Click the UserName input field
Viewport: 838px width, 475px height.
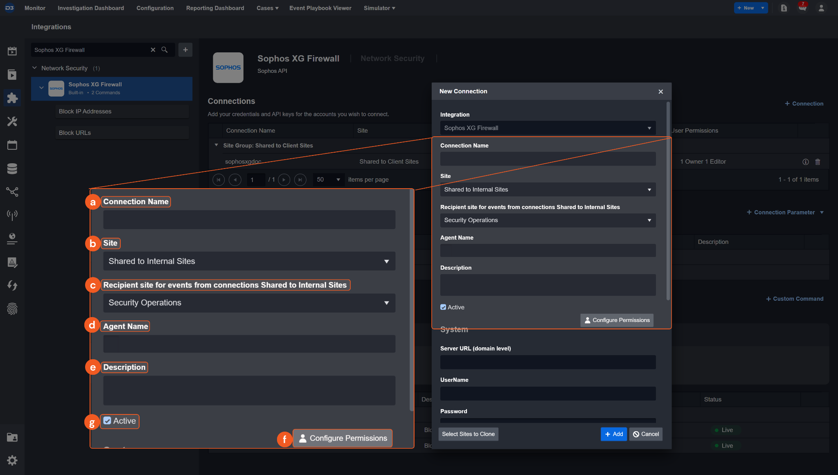[548, 394]
